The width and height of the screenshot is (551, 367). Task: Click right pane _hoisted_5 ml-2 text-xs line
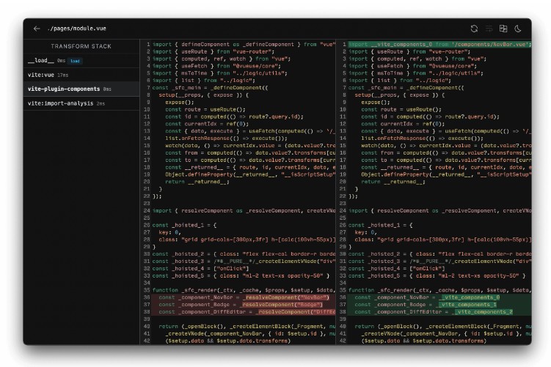437,275
